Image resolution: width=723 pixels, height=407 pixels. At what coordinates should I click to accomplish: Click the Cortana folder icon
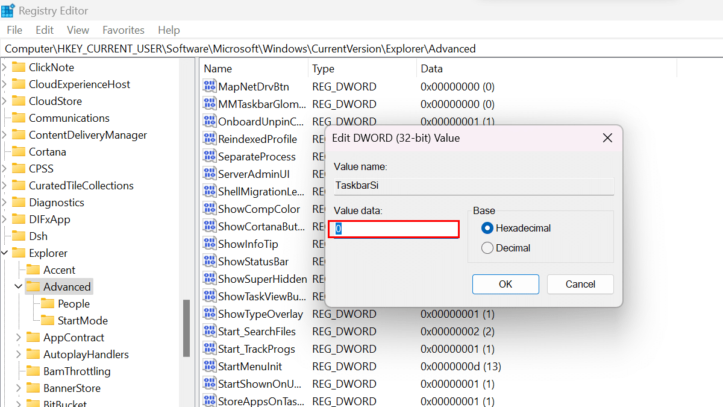[x=19, y=152]
